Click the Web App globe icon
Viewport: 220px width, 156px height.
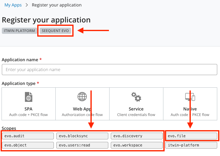pyautogui.click(x=82, y=97)
